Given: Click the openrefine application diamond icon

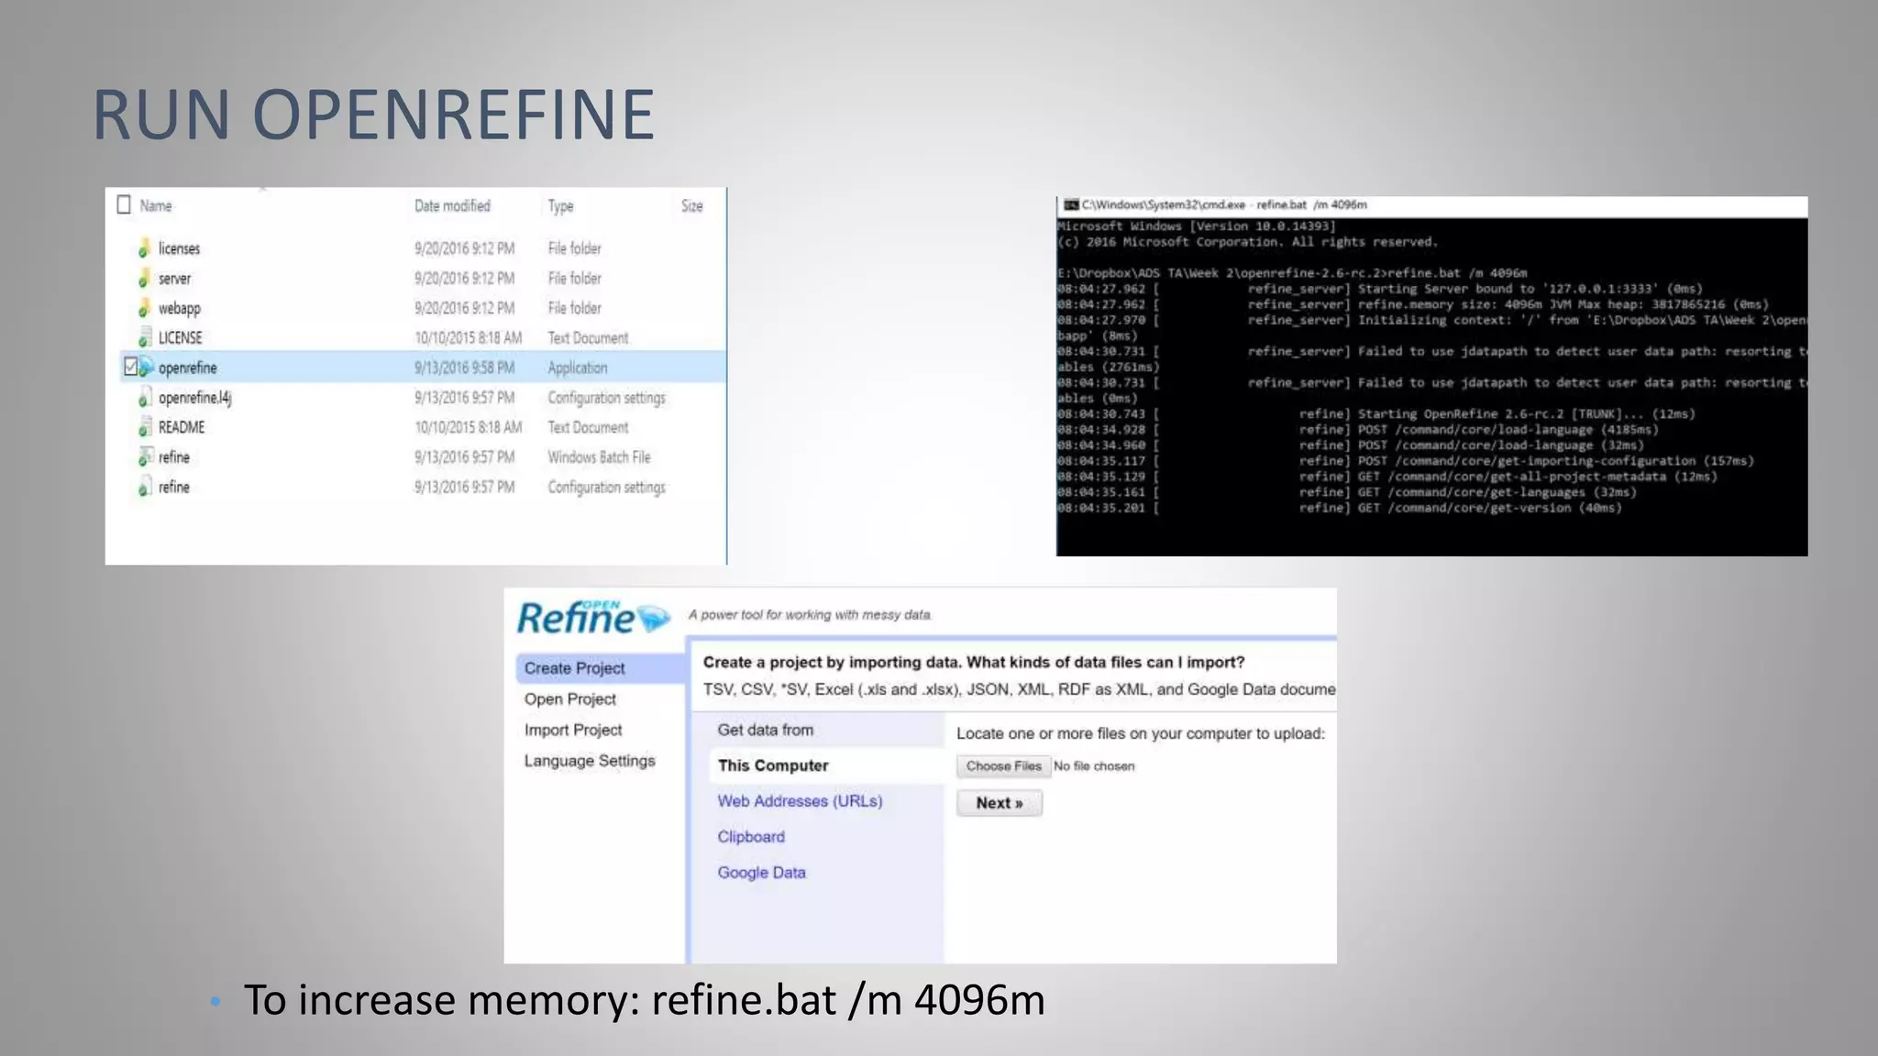Looking at the screenshot, I should click(146, 368).
